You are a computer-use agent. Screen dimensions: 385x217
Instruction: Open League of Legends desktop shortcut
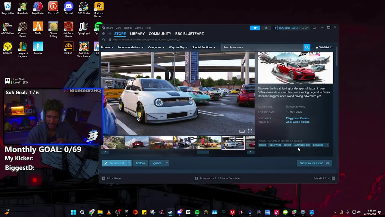[x=23, y=50]
